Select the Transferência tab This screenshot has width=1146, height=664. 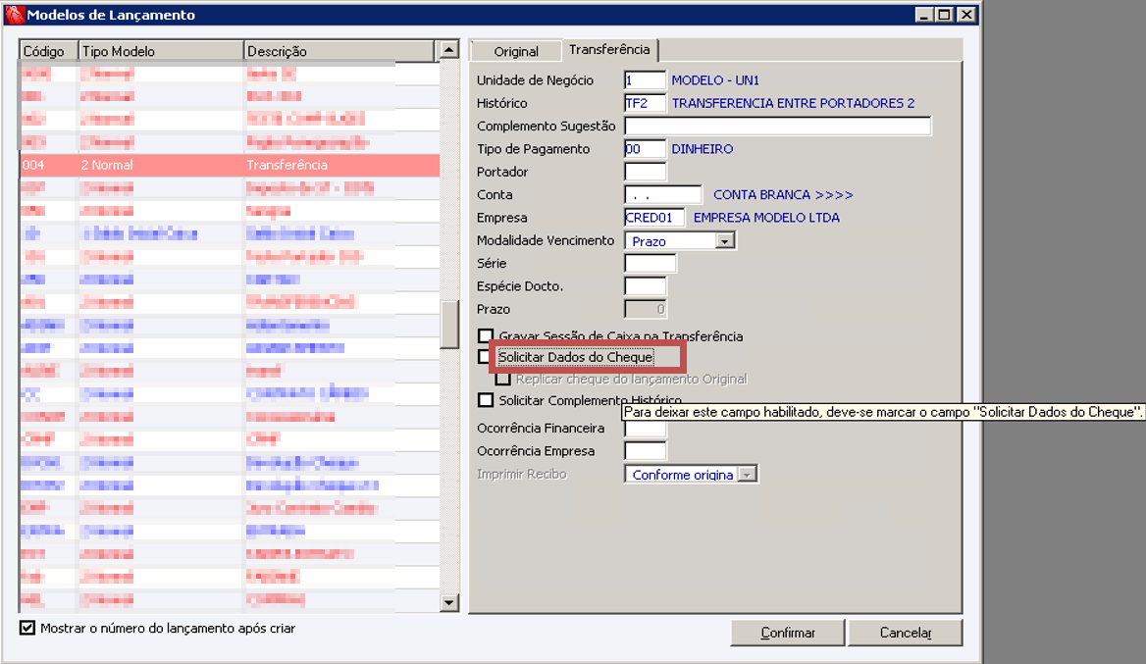[609, 50]
